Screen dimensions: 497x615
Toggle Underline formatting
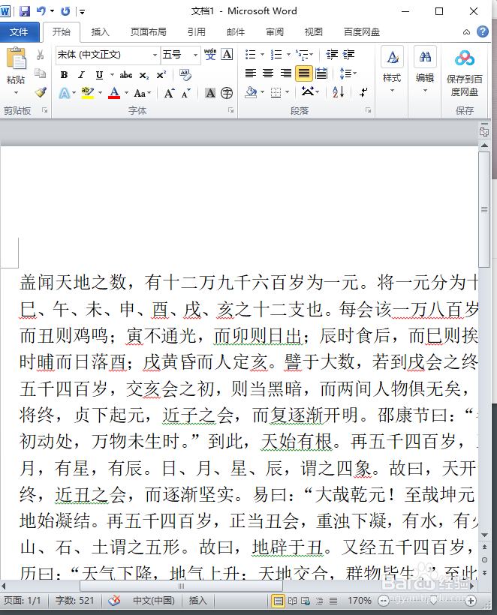pyautogui.click(x=99, y=74)
